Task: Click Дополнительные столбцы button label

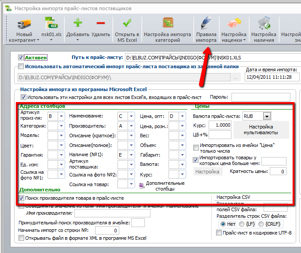Action: pos(165,186)
